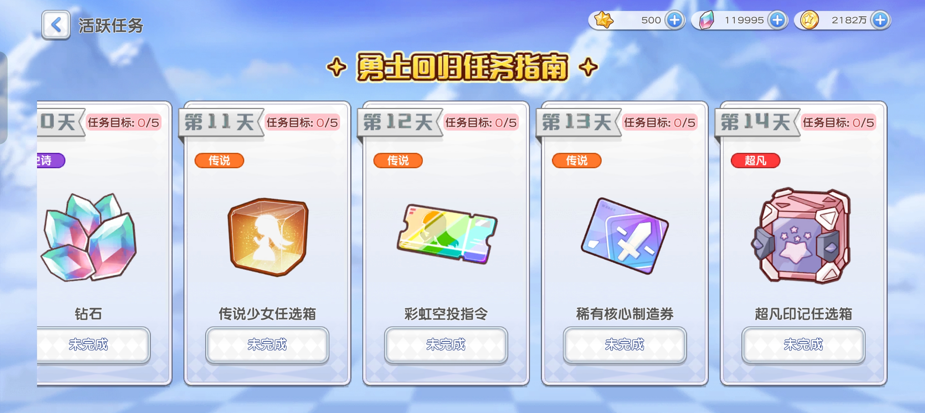Click the 超凡 rarity tag

click(755, 160)
